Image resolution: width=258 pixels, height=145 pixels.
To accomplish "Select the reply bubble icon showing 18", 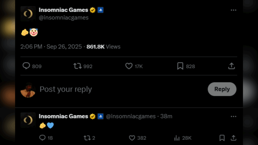I will tap(42, 138).
